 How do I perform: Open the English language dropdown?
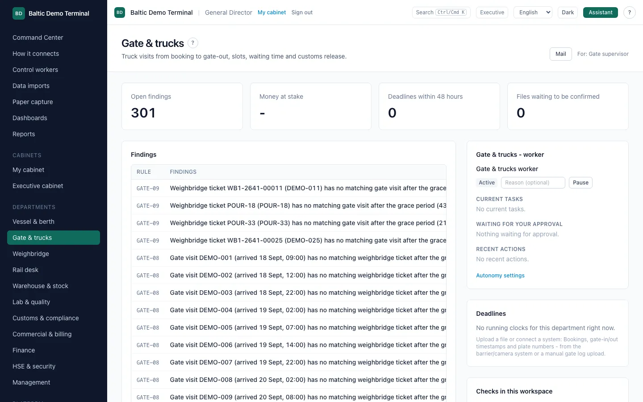click(x=533, y=13)
